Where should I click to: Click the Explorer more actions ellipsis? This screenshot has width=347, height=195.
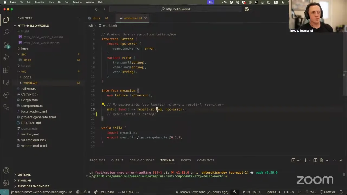78,18
